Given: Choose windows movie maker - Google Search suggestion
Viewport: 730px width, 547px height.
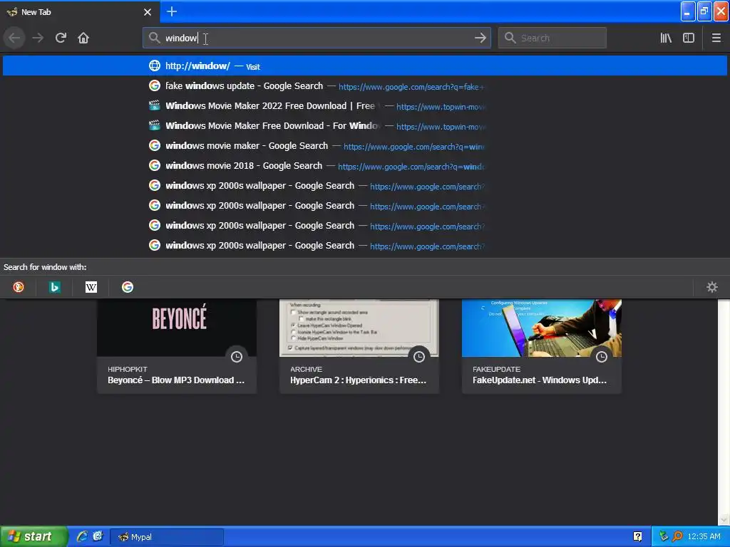Looking at the screenshot, I should 365,145.
